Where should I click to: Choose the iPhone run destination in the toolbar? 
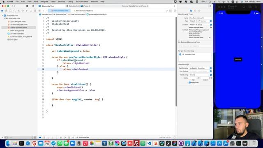(86, 6)
